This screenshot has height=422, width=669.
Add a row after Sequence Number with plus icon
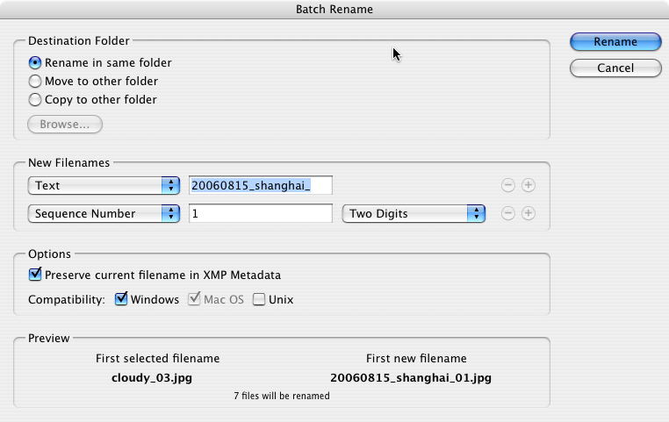pyautogui.click(x=529, y=213)
